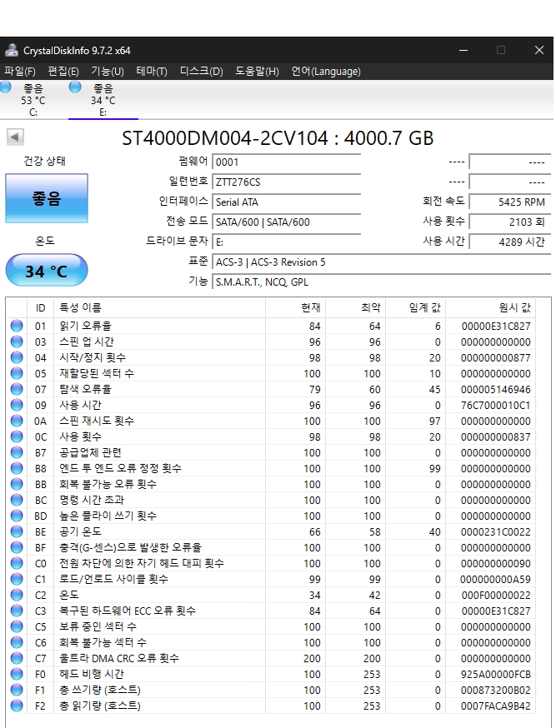The width and height of the screenshot is (556, 728).
Task: Click the 전송 모드 field showing SATA/600
Action: point(286,222)
